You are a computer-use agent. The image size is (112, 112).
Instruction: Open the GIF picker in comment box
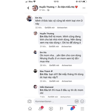pyautogui.click(x=77, y=101)
